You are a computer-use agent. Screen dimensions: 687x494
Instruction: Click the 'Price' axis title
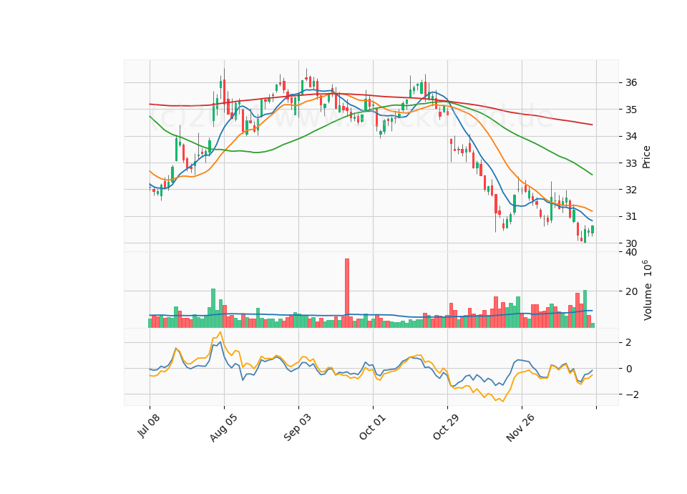tap(646, 157)
